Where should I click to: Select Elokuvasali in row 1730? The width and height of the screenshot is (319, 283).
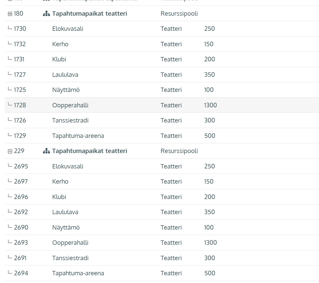tap(68, 29)
